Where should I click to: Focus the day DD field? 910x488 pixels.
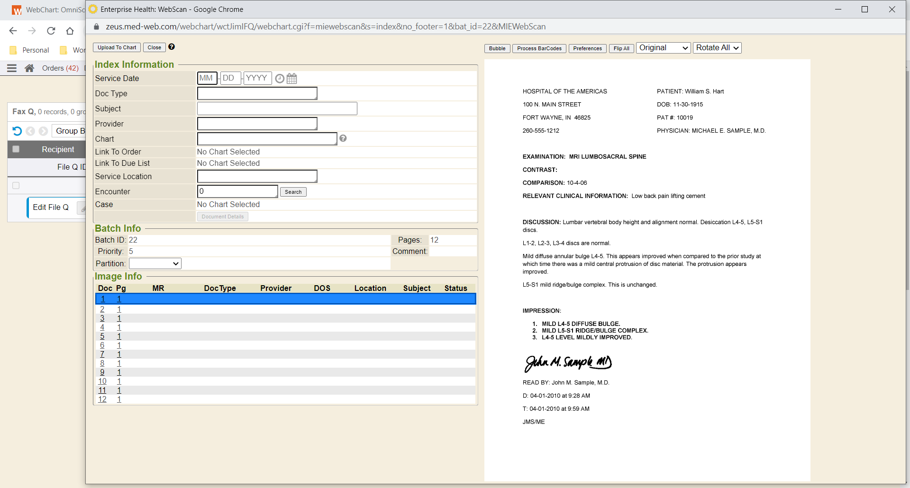pyautogui.click(x=231, y=78)
